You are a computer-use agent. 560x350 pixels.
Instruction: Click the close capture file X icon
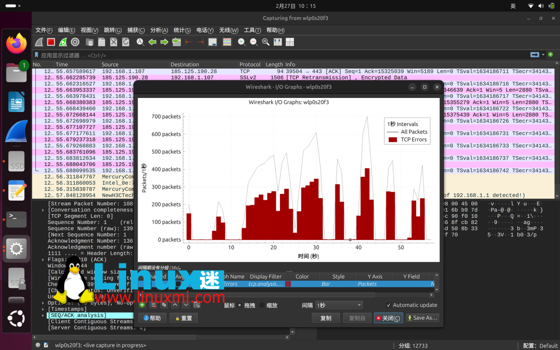(114, 42)
